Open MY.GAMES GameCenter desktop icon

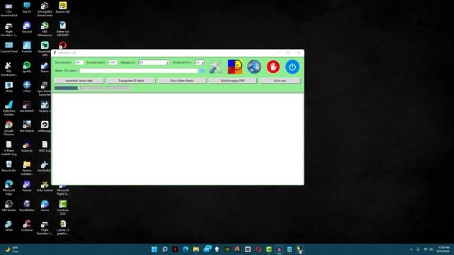[x=45, y=9]
